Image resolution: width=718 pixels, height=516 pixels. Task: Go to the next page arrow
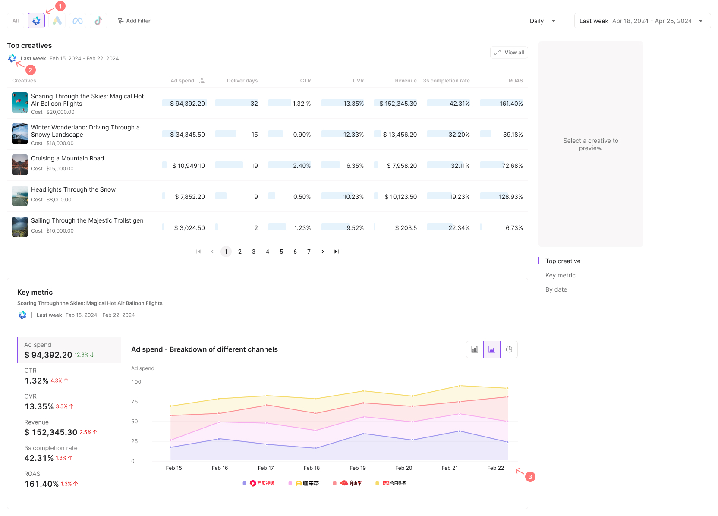[x=323, y=252]
